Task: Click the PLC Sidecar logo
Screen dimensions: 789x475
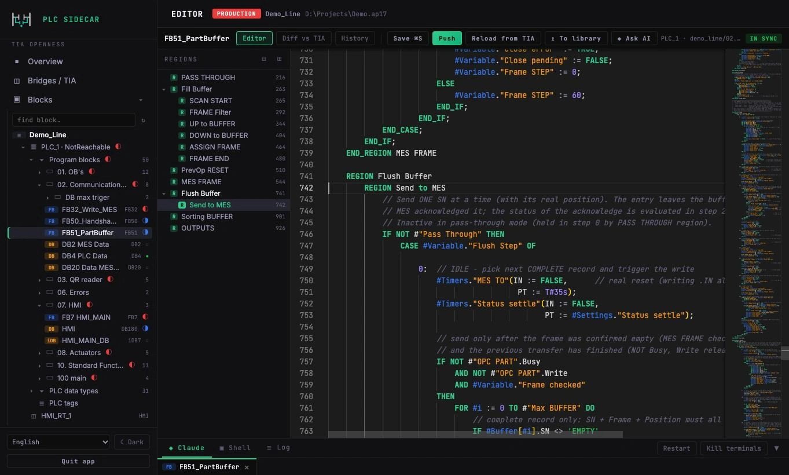Action: coord(21,19)
